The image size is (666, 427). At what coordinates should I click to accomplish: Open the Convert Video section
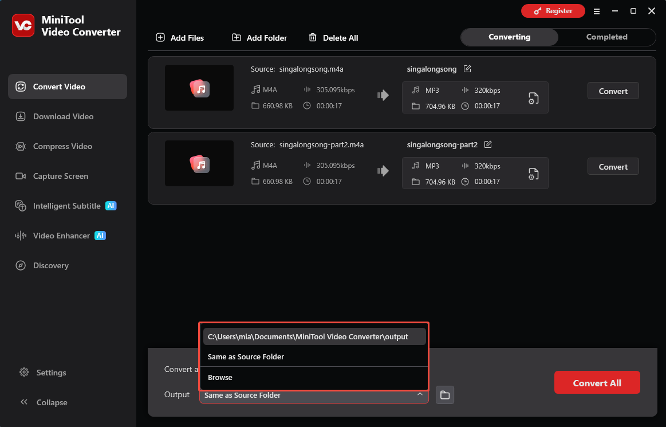tap(68, 87)
